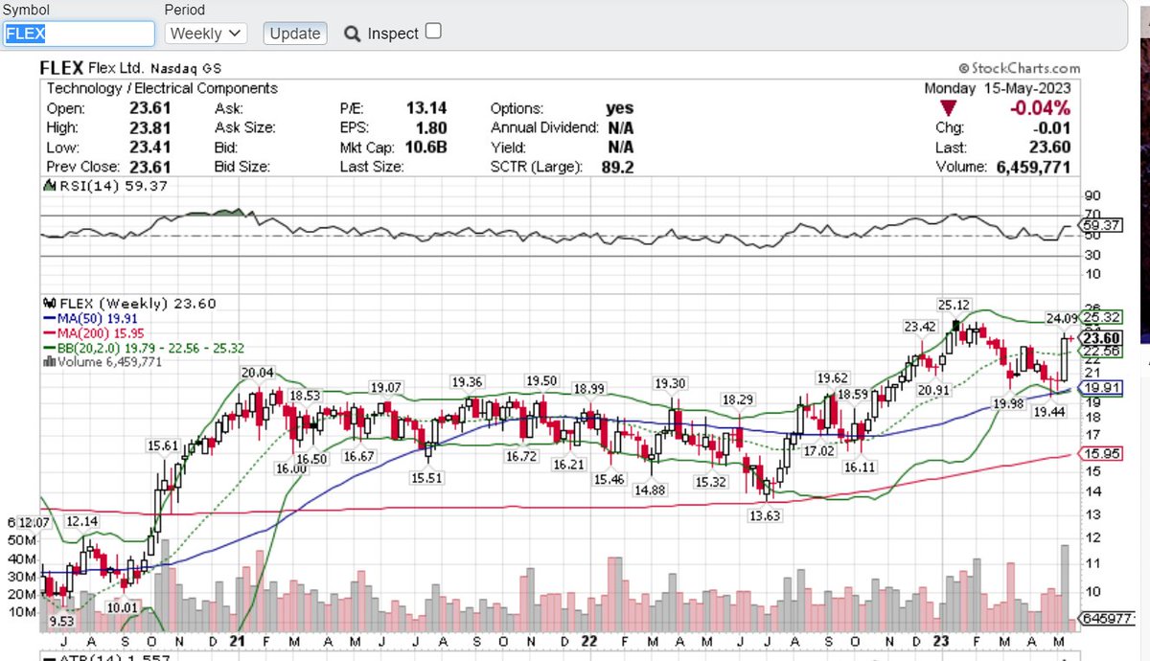Click the 22.56 middle Bollinger axis tag
Image resolution: width=1150 pixels, height=661 pixels.
1100,352
